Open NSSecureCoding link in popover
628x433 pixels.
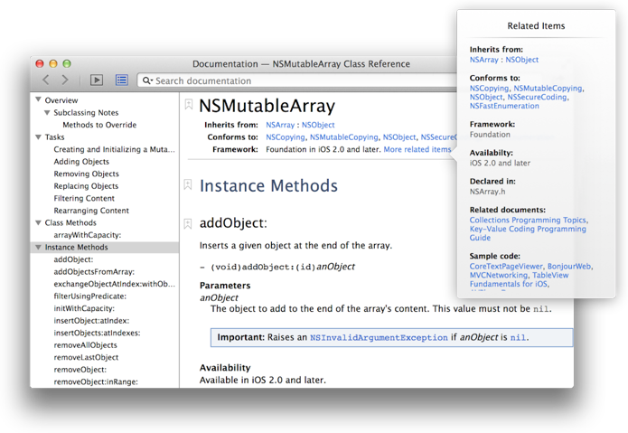tap(537, 97)
